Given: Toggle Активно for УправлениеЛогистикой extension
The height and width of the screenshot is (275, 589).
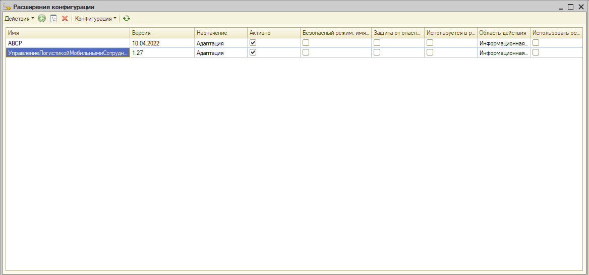Looking at the screenshot, I should [x=253, y=52].
